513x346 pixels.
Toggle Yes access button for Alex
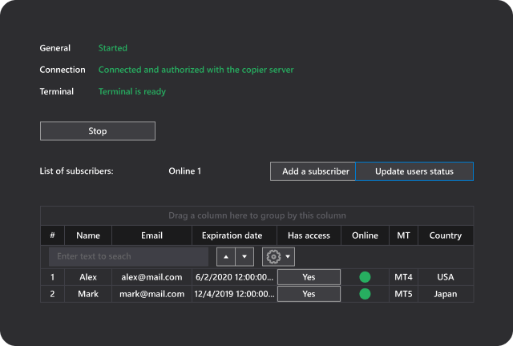point(309,277)
